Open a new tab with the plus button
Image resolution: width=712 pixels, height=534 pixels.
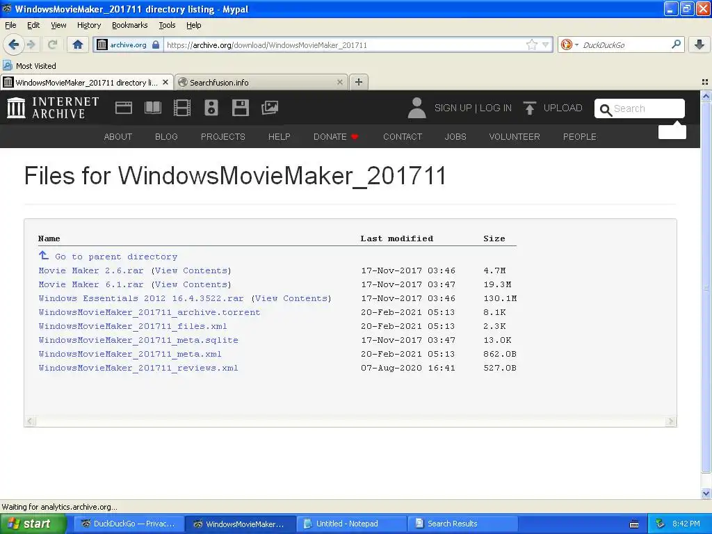pyautogui.click(x=359, y=82)
